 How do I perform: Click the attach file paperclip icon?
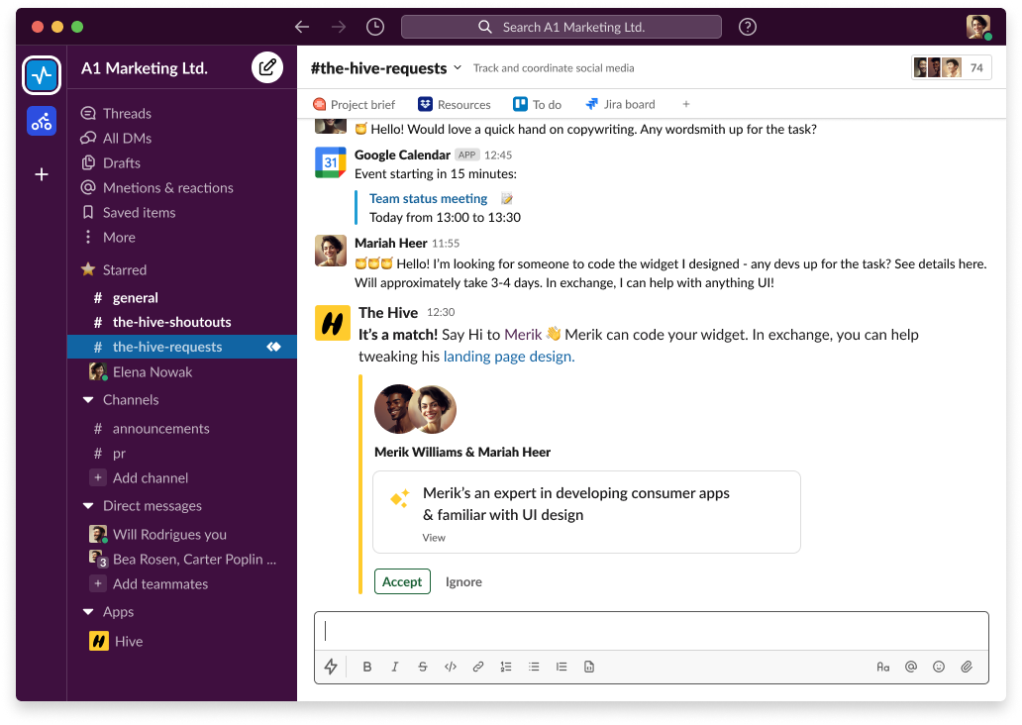(967, 667)
